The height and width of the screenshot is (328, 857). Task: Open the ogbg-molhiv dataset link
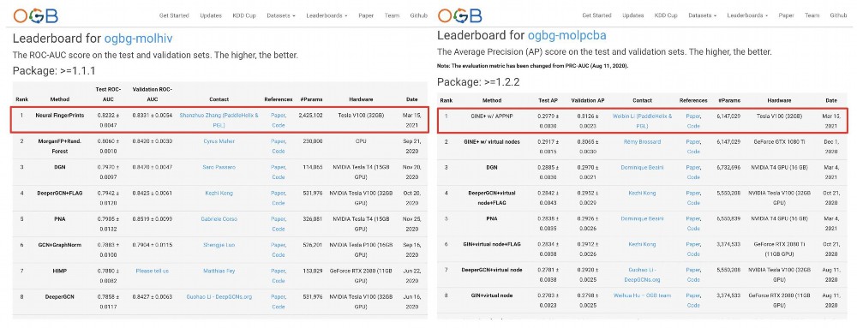138,39
